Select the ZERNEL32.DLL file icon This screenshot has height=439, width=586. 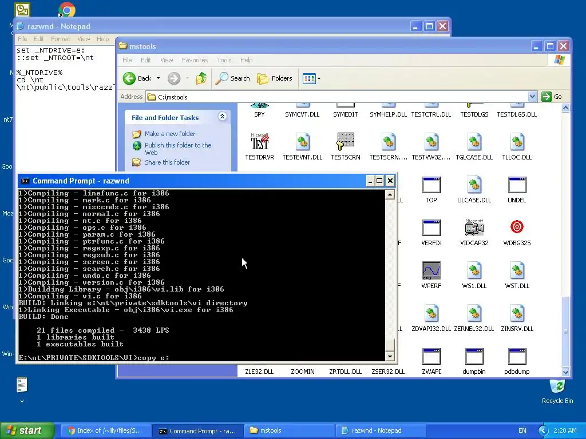pyautogui.click(x=474, y=314)
